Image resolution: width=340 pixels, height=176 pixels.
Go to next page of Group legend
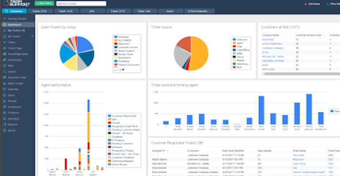point(123,70)
